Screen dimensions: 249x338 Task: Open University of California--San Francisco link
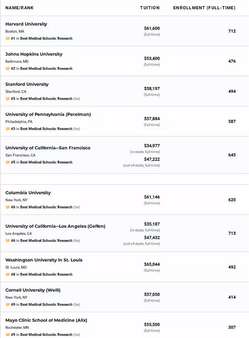pyautogui.click(x=48, y=148)
